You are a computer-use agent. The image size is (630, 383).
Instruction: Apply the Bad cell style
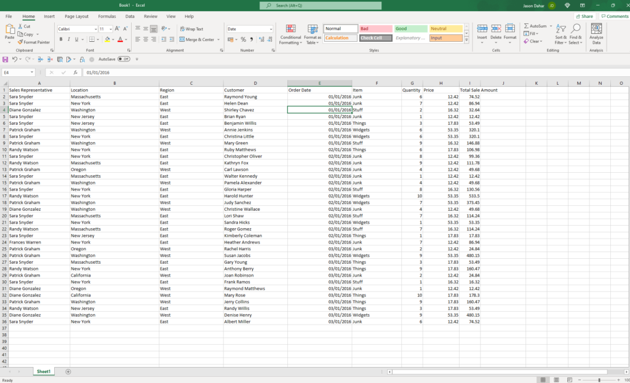coord(375,28)
